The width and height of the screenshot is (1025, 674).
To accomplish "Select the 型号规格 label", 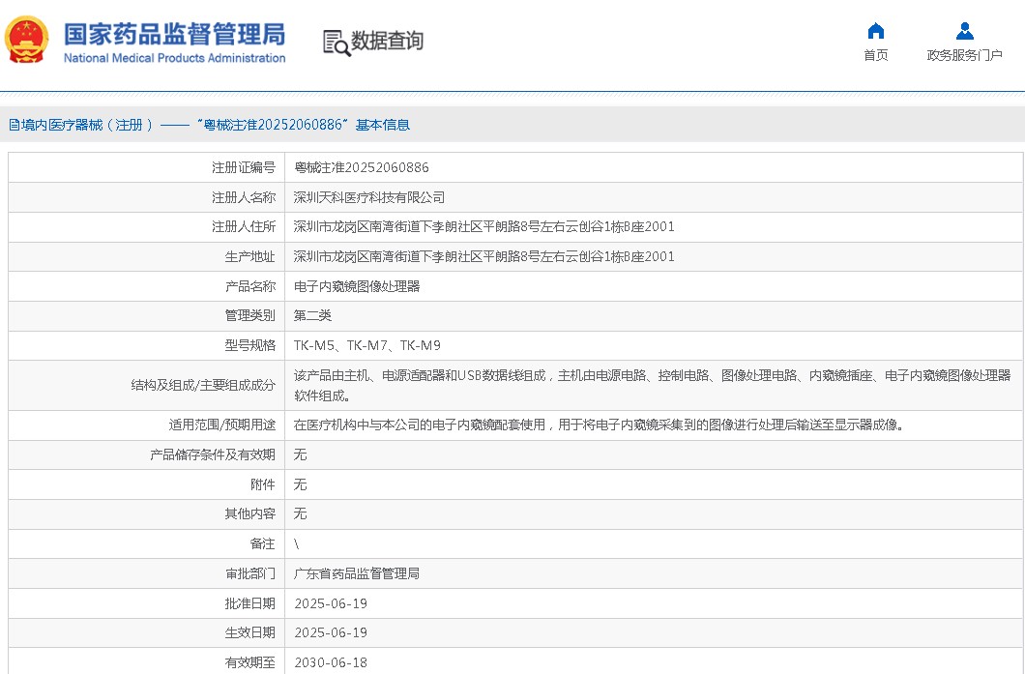I will point(250,345).
